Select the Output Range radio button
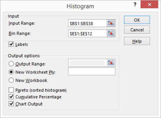 (x=11, y=64)
